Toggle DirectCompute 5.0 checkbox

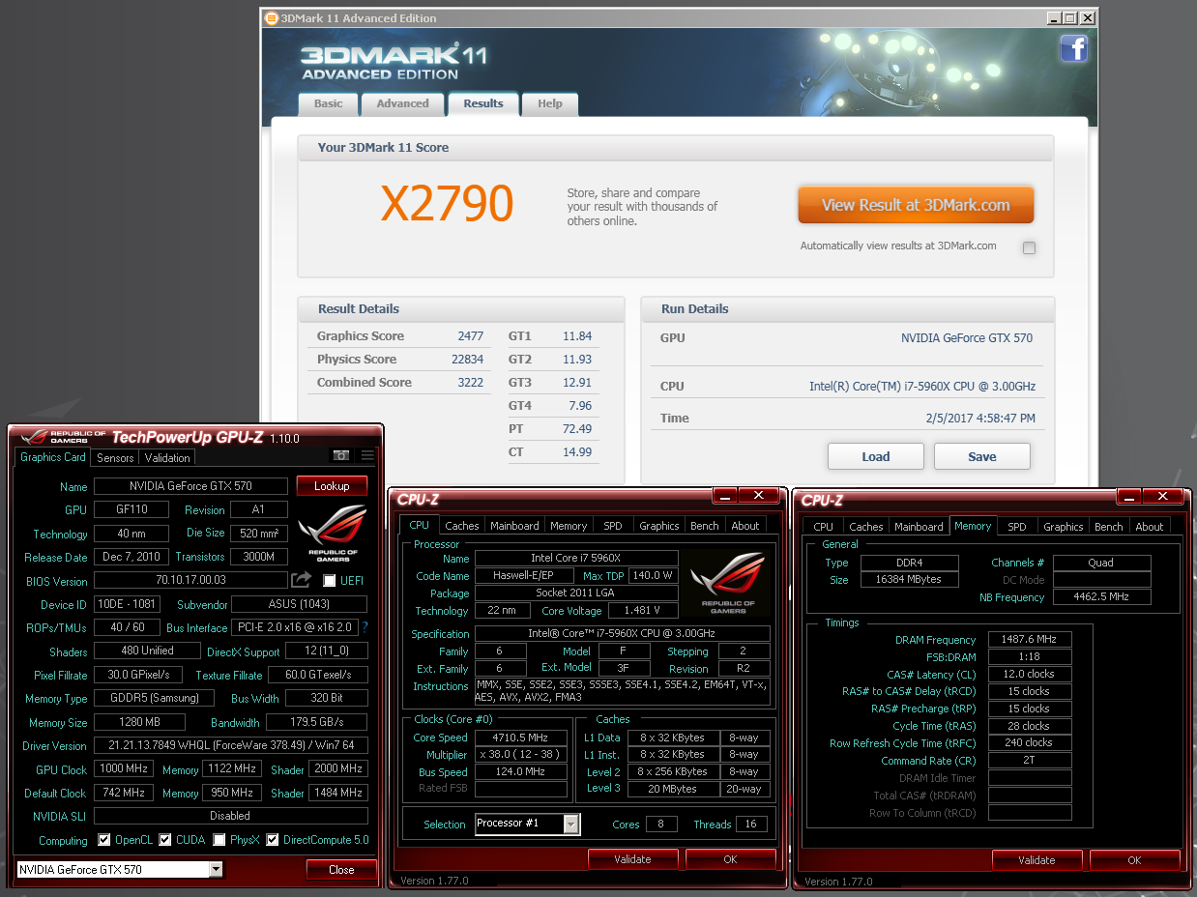[x=273, y=840]
